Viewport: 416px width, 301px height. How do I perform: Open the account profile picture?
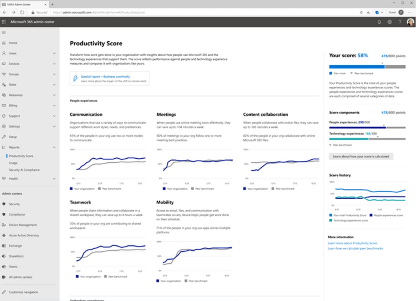coord(410,22)
